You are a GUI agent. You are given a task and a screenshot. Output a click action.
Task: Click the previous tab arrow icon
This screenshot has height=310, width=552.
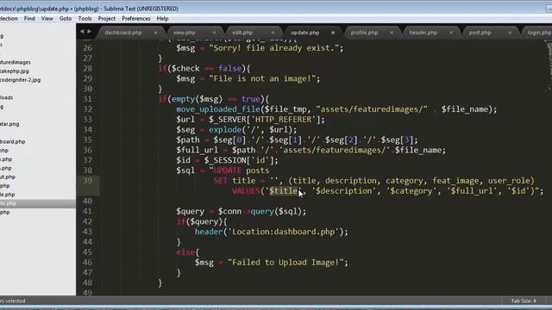click(82, 32)
